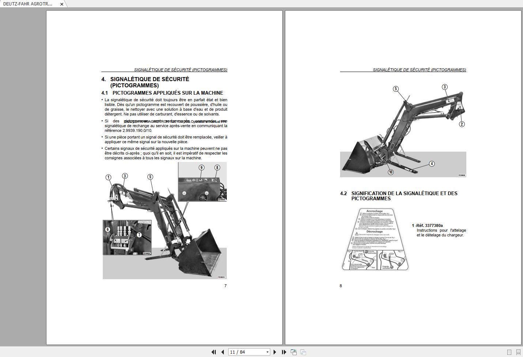Click the hydraulic coupler inset with callouts 6 and 7
Image resolution: width=523 pixels, height=357 pixels.
coord(127,237)
